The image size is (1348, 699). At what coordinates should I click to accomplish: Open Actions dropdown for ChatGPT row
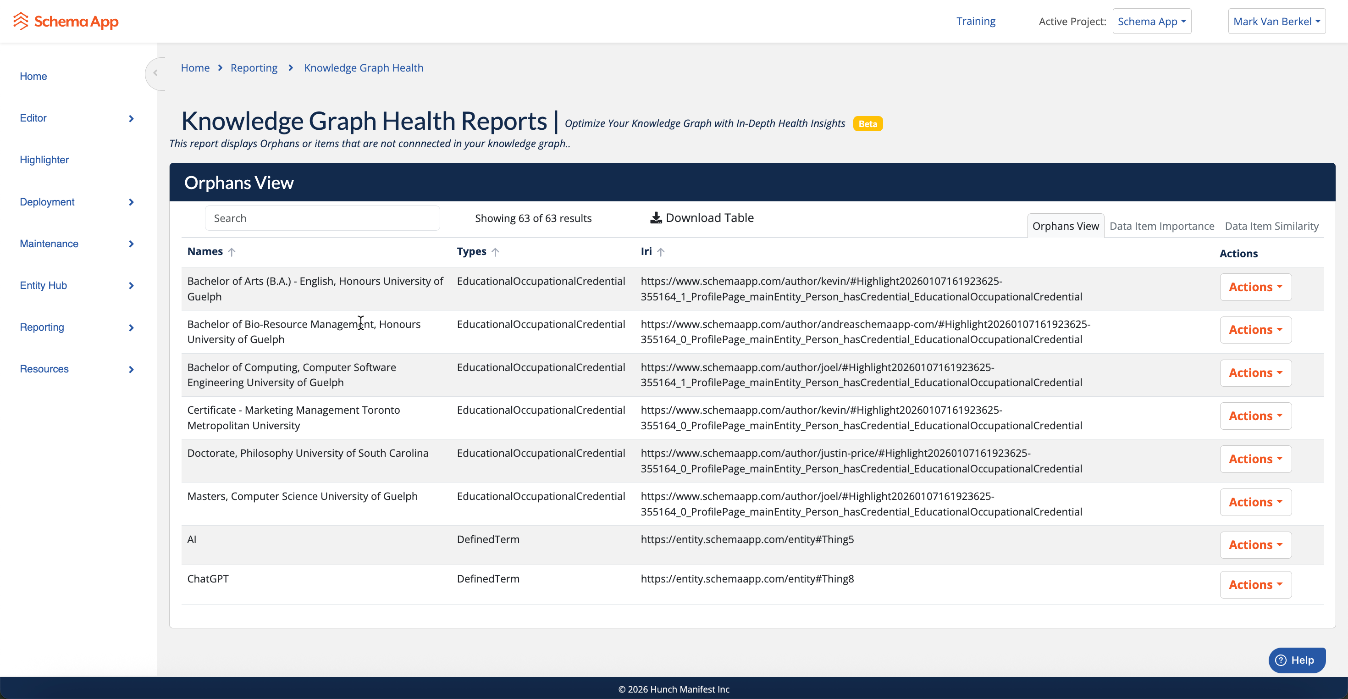coord(1255,584)
